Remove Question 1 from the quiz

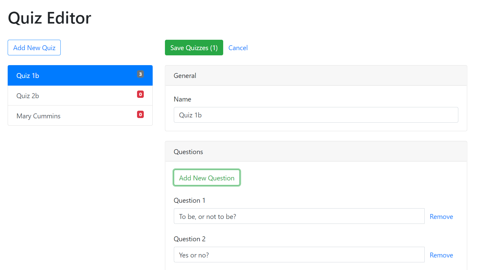coord(441,216)
